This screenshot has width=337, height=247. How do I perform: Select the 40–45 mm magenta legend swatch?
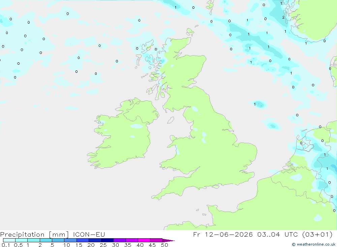(144, 240)
